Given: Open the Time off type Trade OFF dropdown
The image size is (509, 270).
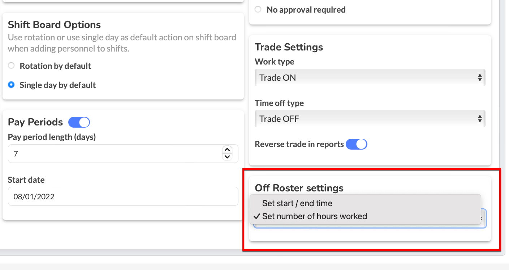Looking at the screenshot, I should 370,119.
